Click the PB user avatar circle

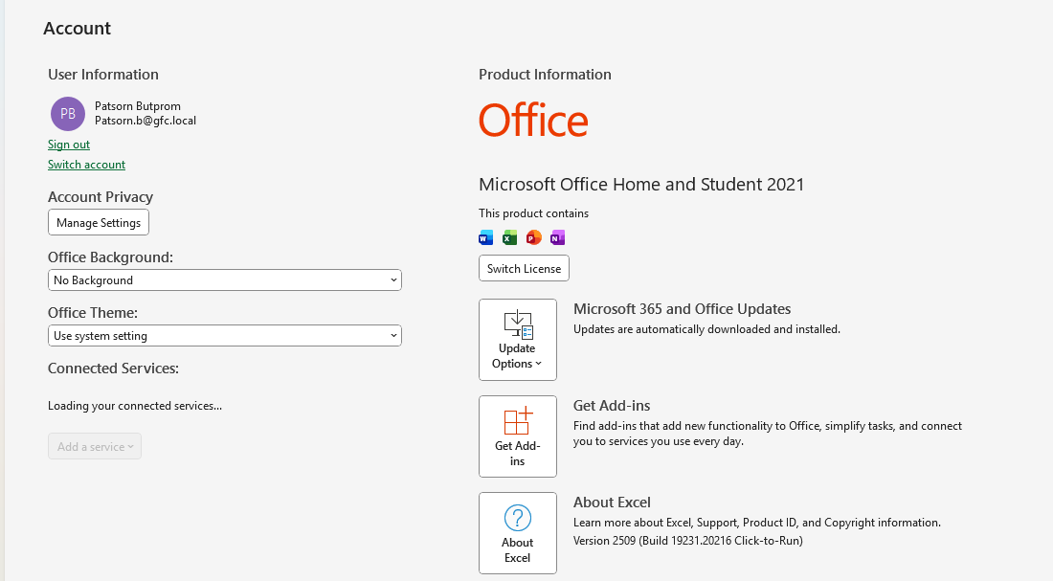tap(68, 113)
